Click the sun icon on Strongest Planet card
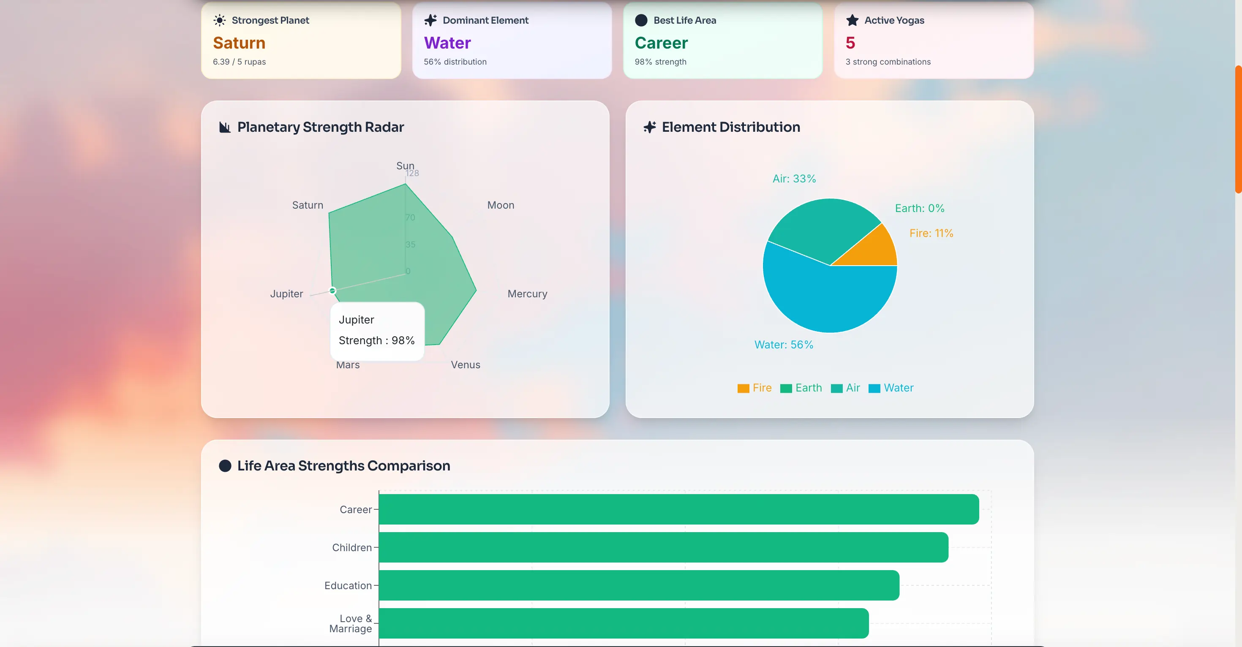 (220, 20)
